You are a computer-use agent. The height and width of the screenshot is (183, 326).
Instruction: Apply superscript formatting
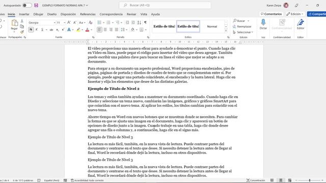[63, 30]
